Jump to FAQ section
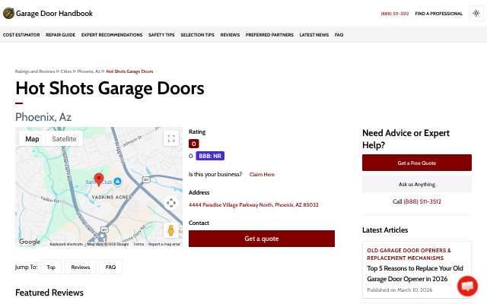487x304 pixels. pyautogui.click(x=110, y=267)
